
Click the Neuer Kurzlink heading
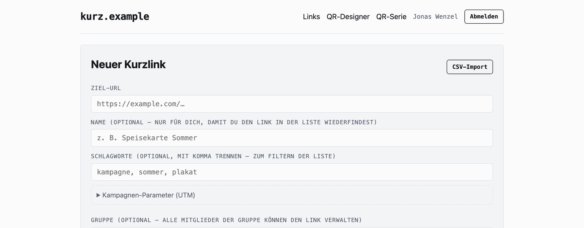tap(128, 65)
